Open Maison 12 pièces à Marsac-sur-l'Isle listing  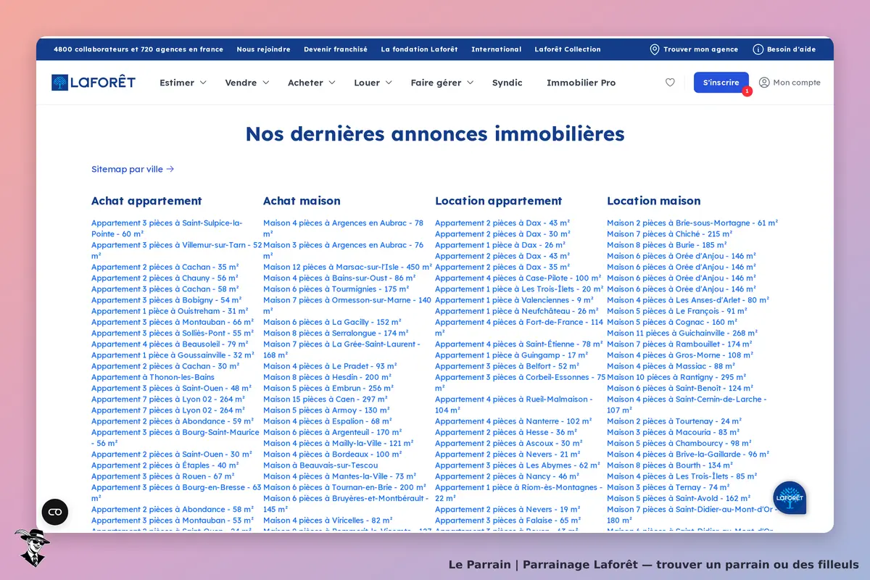tap(347, 267)
